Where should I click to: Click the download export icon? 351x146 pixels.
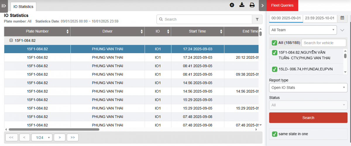[x=242, y=5]
